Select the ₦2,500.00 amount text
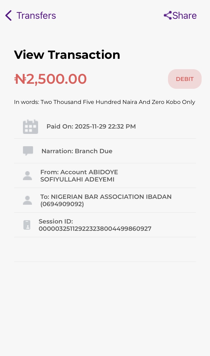 [x=51, y=79]
